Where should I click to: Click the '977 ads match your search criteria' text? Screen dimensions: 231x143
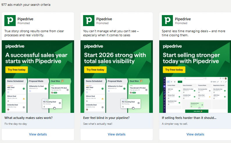tap(26, 5)
